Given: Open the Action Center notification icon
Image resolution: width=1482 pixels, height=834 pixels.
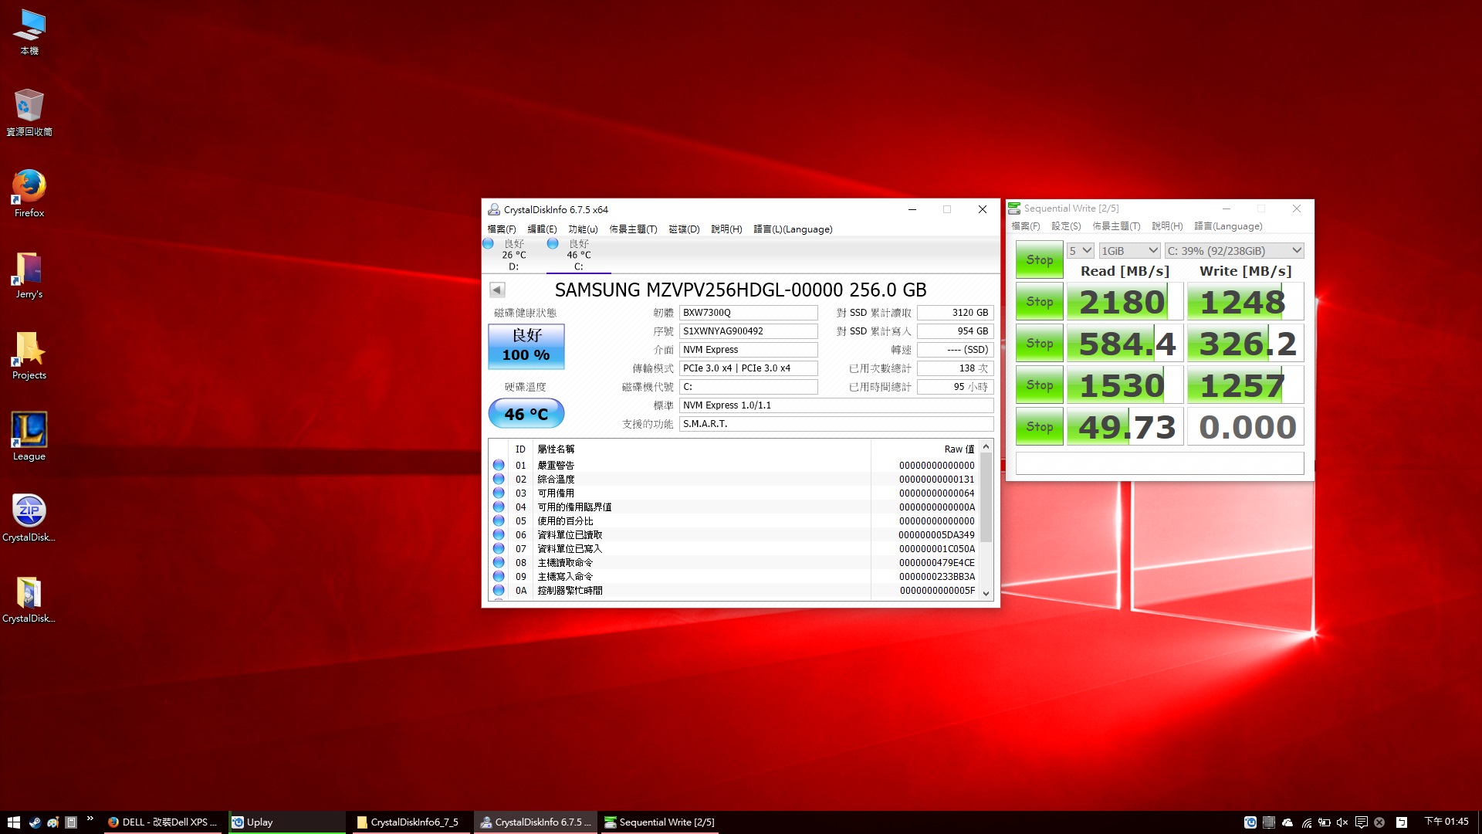Looking at the screenshot, I should click(x=1362, y=822).
